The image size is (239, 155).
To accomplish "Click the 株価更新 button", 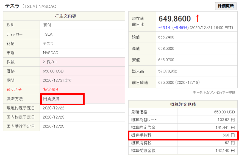I will pos(226,6).
